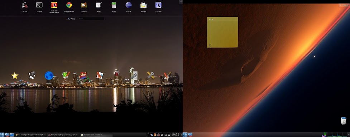Click the 19:25 clock
350x137 pixels.
click(x=175, y=135)
